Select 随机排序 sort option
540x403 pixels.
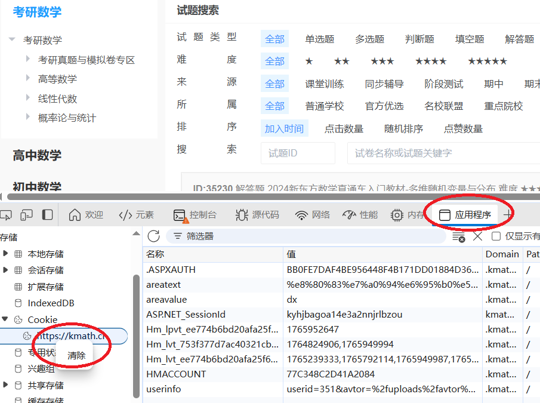click(x=403, y=128)
